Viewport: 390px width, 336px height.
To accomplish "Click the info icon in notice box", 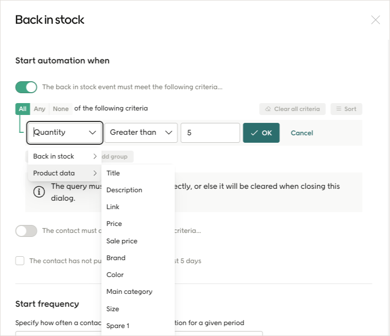I will (x=39, y=192).
